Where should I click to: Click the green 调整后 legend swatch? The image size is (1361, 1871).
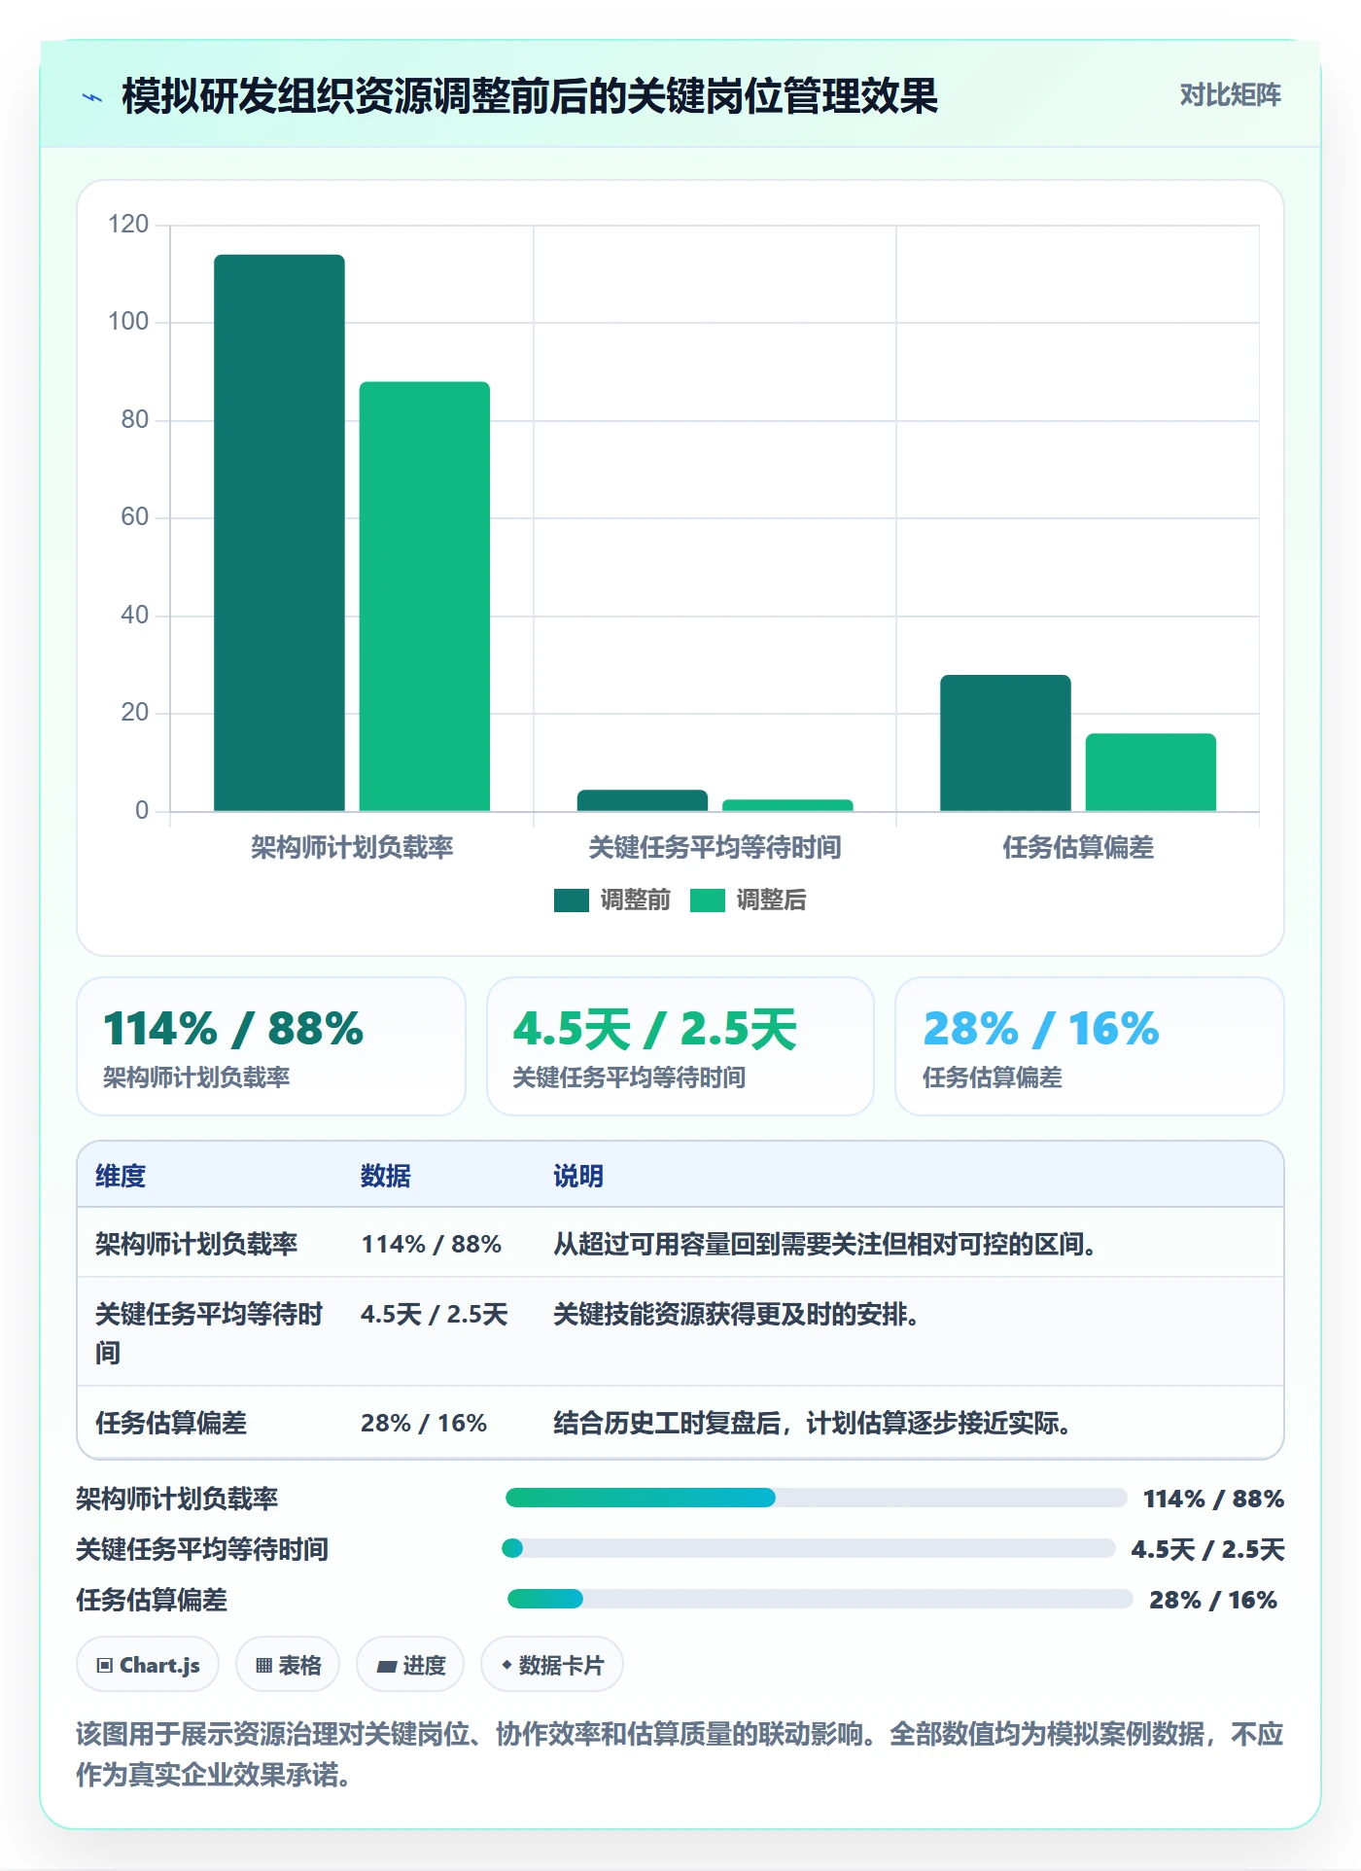pyautogui.click(x=708, y=900)
